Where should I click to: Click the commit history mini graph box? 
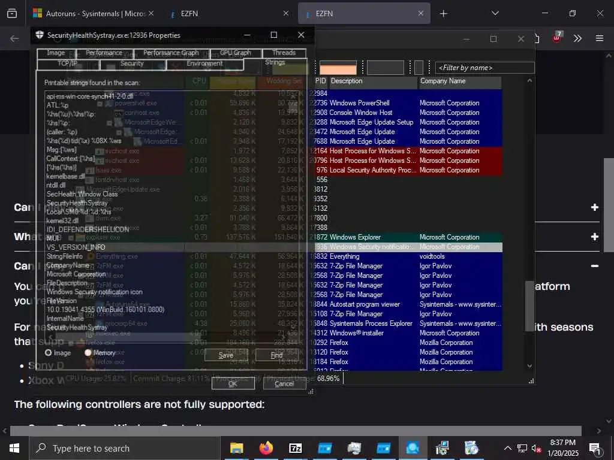pos(386,68)
